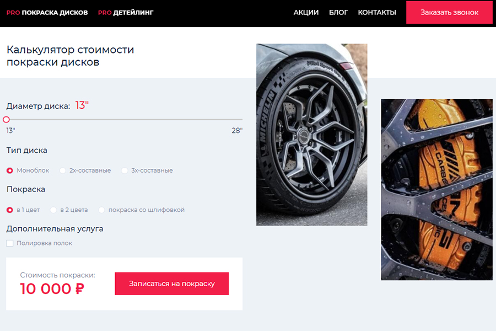Navigate to Контакты page
496x331 pixels.
point(377,12)
